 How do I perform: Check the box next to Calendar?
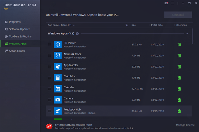point(49,89)
